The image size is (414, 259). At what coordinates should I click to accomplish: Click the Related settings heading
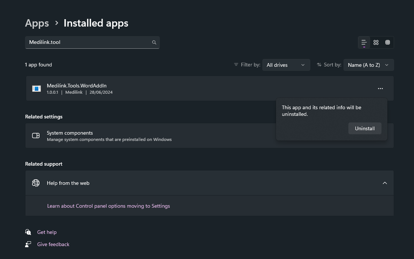(x=44, y=117)
